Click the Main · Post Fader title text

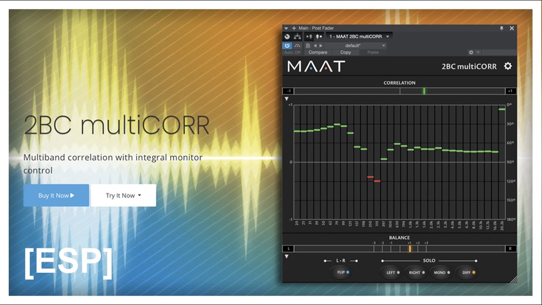point(316,28)
